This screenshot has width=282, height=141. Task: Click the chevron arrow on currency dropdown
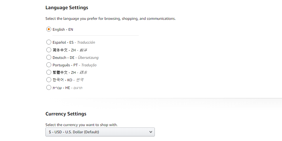click(151, 132)
